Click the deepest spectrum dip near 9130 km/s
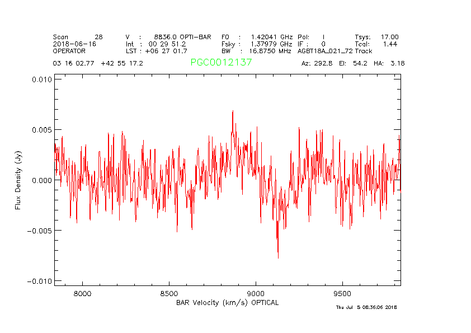This screenshot has width=471, height=333. click(x=278, y=257)
